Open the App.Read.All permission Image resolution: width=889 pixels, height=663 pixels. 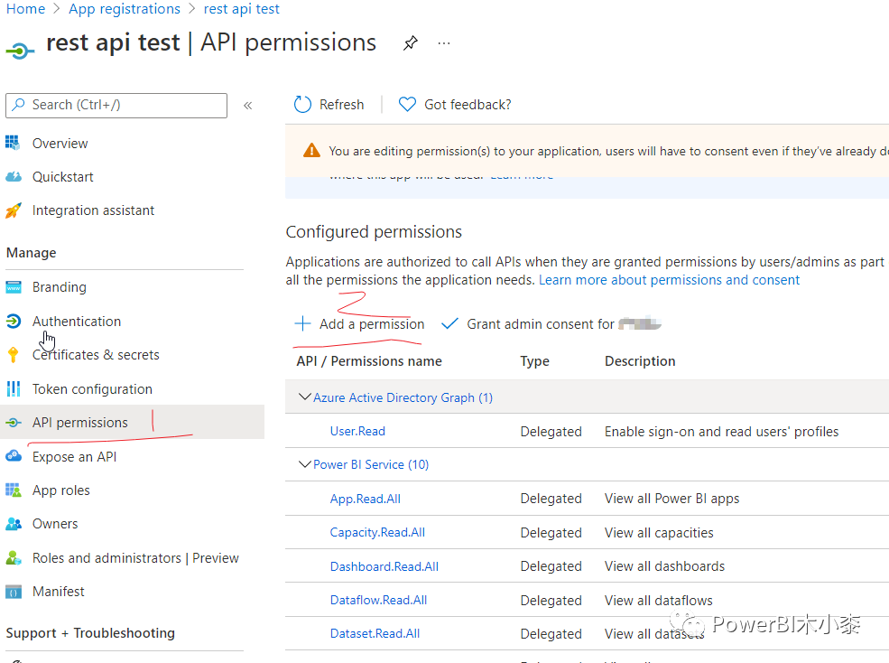pyautogui.click(x=366, y=499)
